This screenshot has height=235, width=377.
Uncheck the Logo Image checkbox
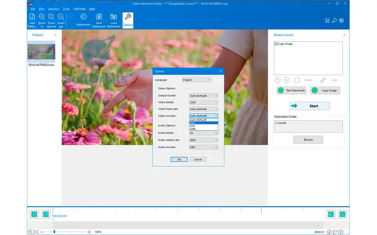(276, 44)
